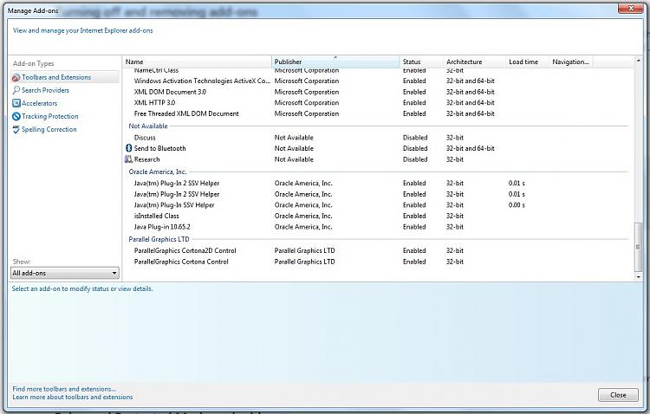
Task: Open Find more toolbars and extensions link
Action: [64, 389]
